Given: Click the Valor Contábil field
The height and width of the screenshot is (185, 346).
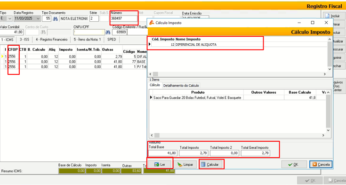Looking at the screenshot, I should (11, 32).
